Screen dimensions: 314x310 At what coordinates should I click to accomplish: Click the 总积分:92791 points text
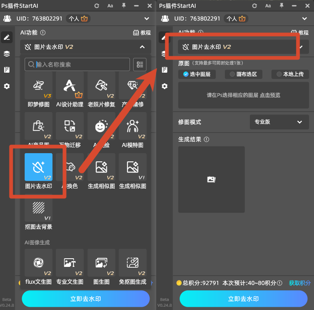tap(201, 283)
